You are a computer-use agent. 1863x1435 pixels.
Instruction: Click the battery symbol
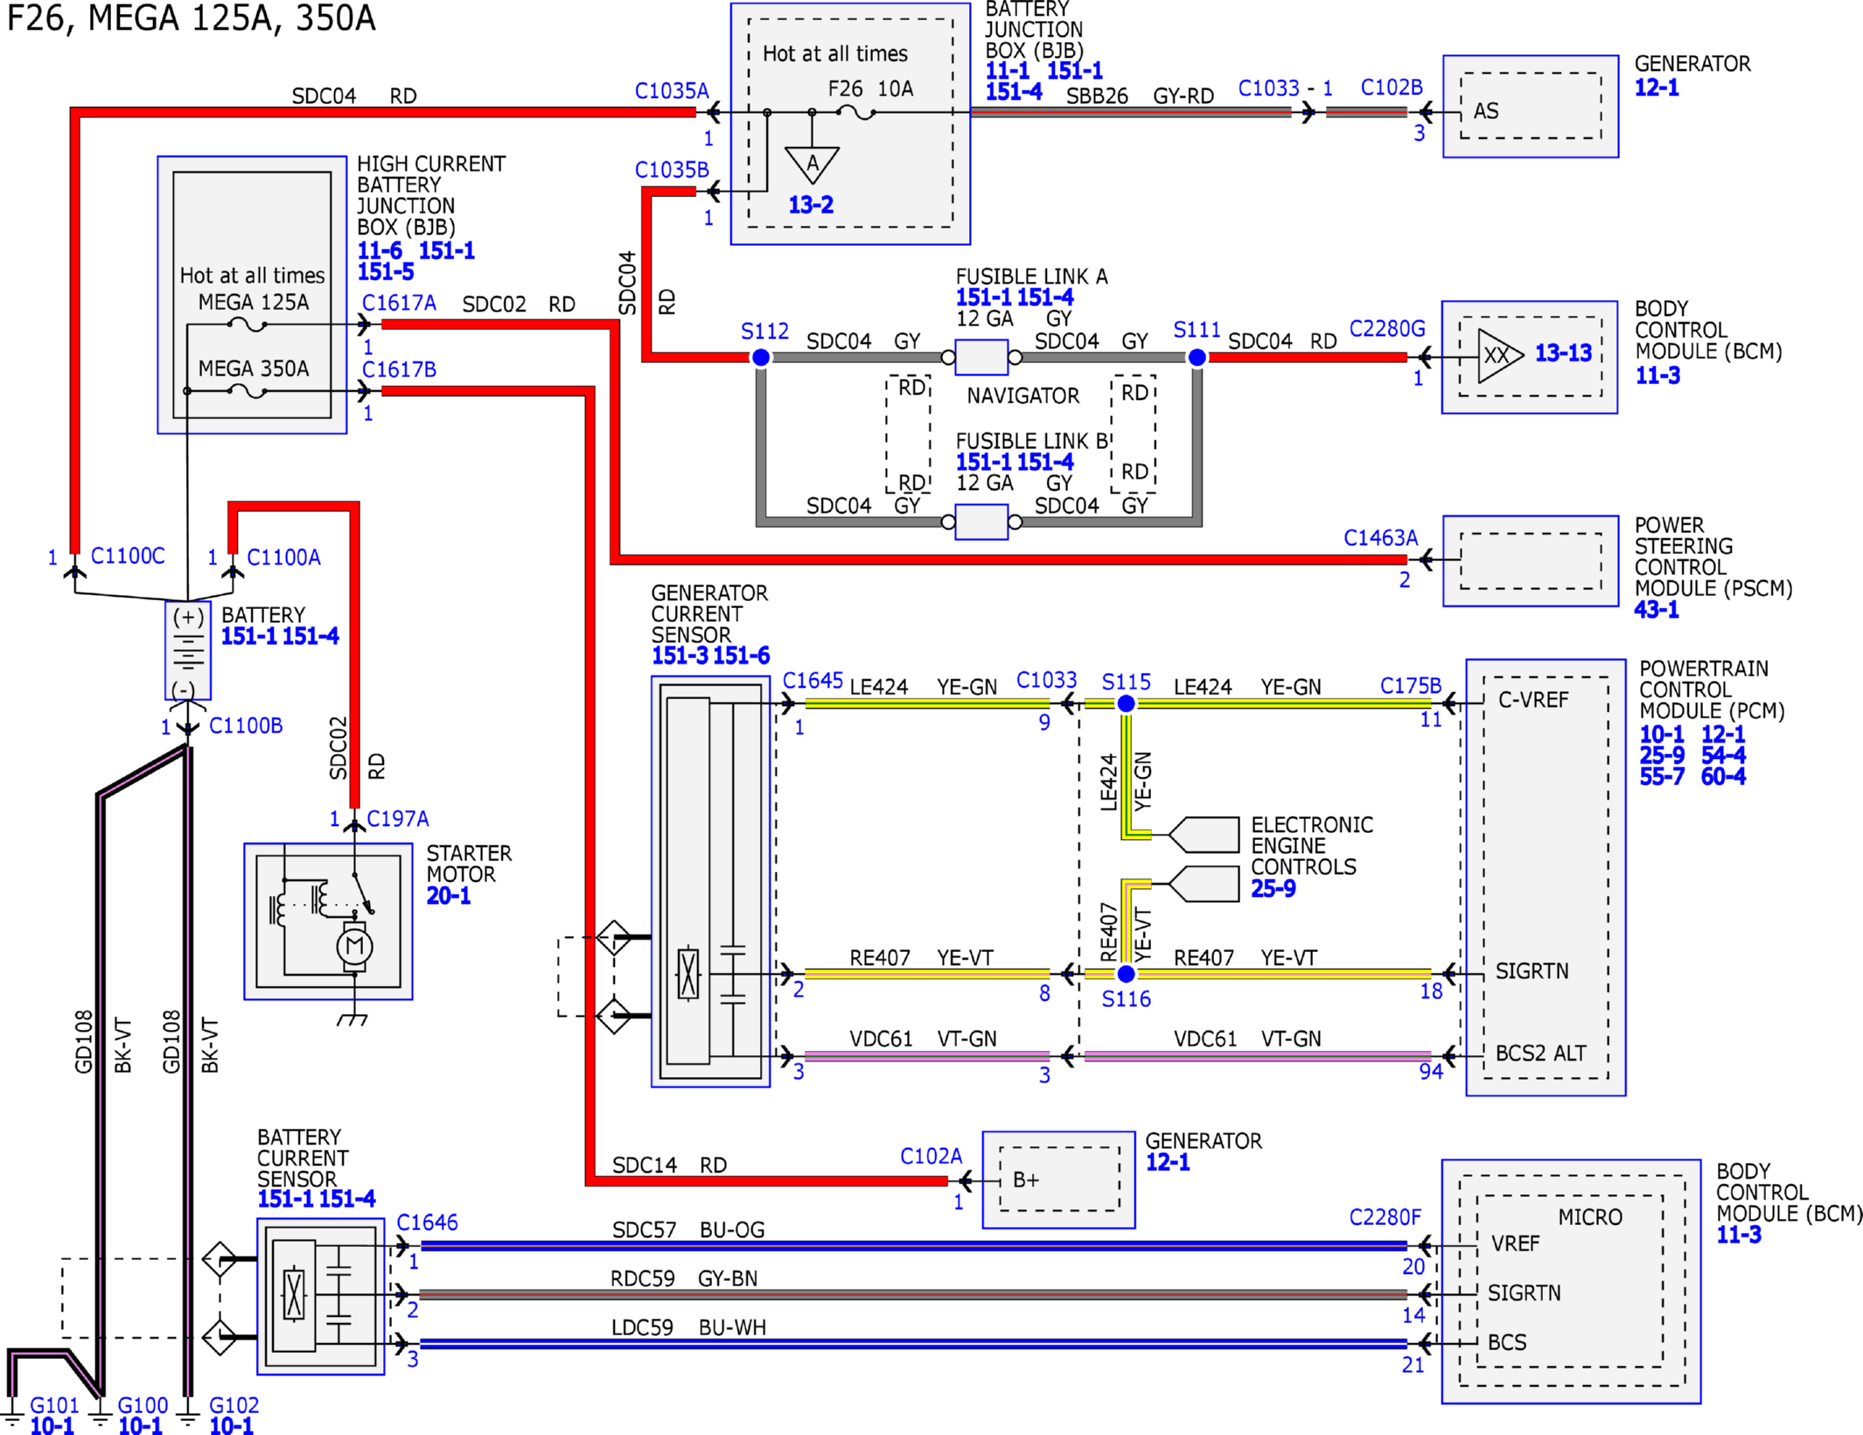click(188, 650)
